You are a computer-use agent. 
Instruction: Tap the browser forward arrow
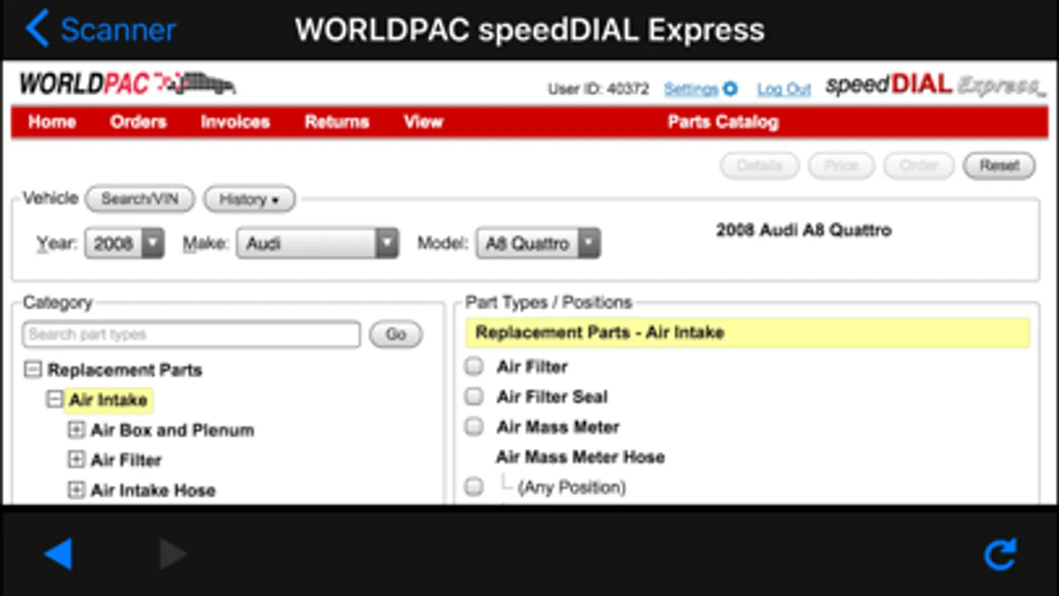click(173, 554)
